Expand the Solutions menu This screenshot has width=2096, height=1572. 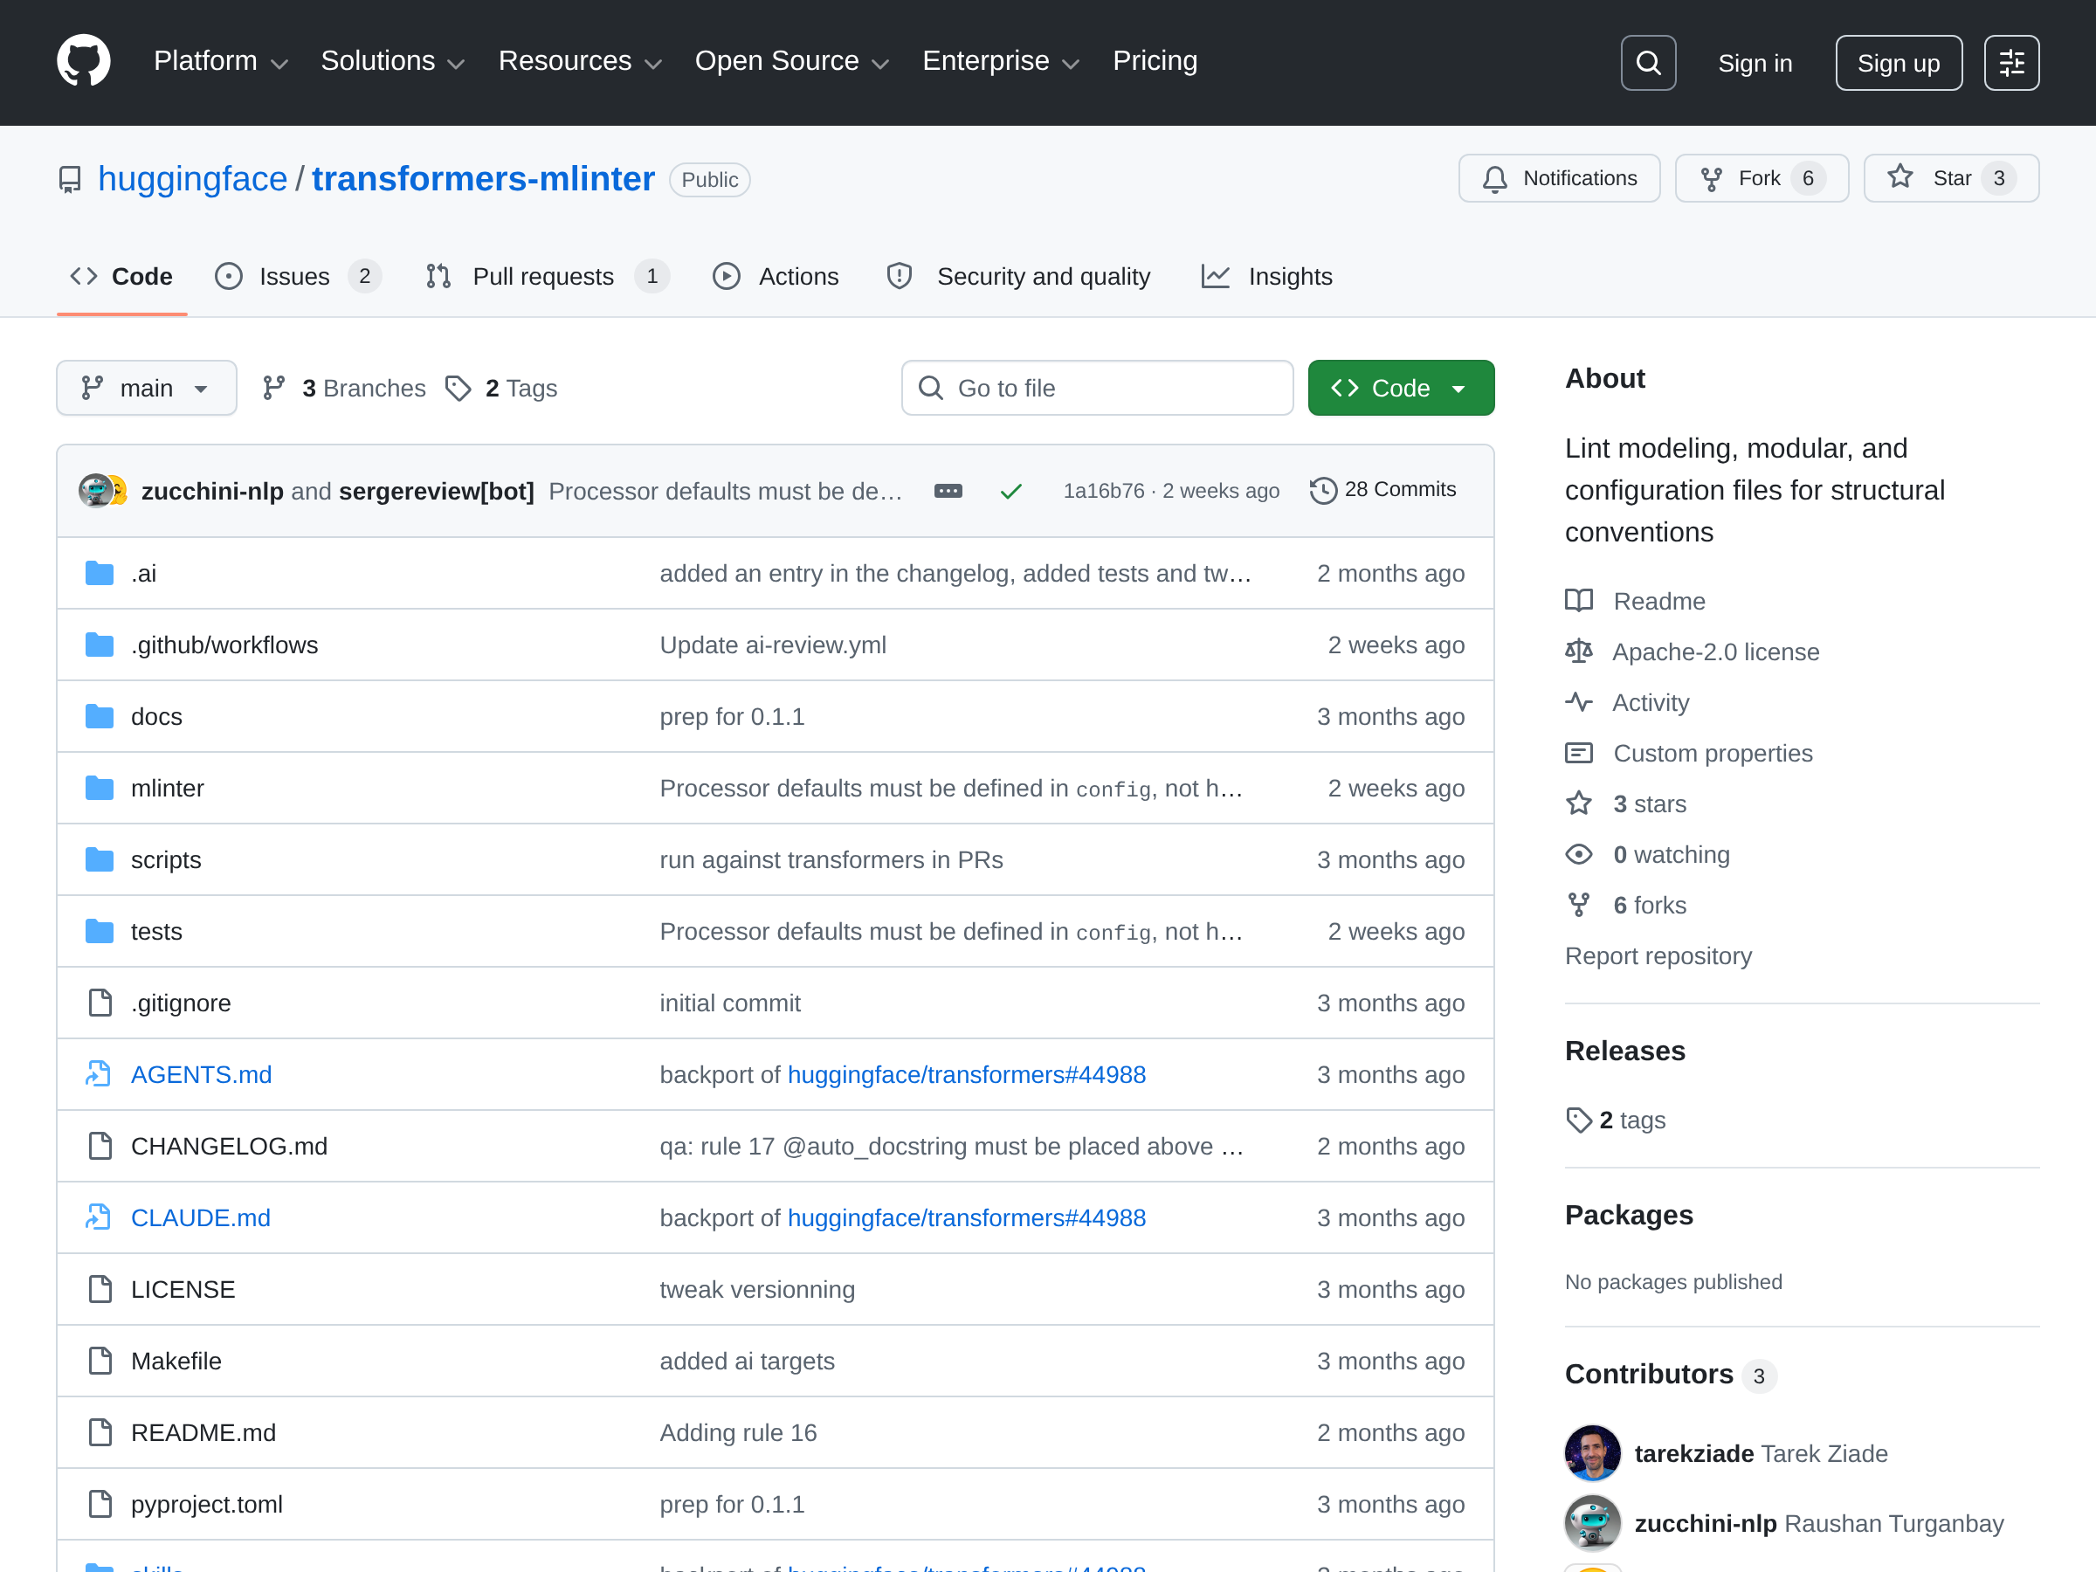pyautogui.click(x=392, y=62)
